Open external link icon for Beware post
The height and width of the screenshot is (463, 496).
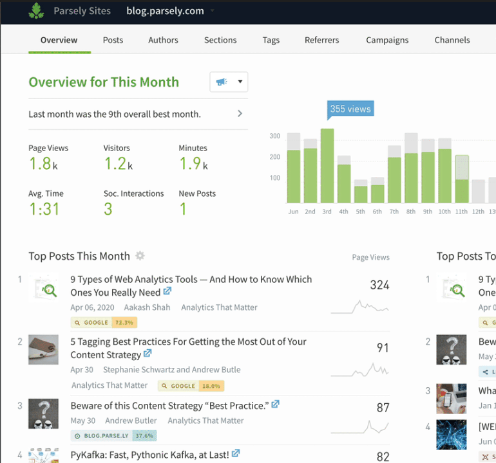coord(276,404)
